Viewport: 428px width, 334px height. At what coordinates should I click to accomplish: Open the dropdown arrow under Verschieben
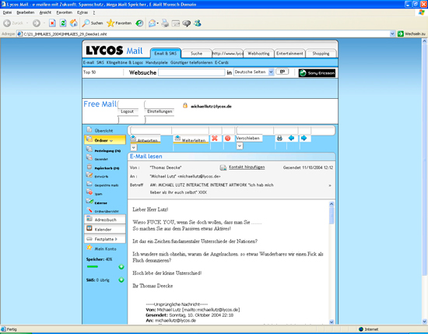click(x=240, y=146)
